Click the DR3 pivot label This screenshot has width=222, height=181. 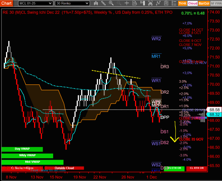[165, 67]
